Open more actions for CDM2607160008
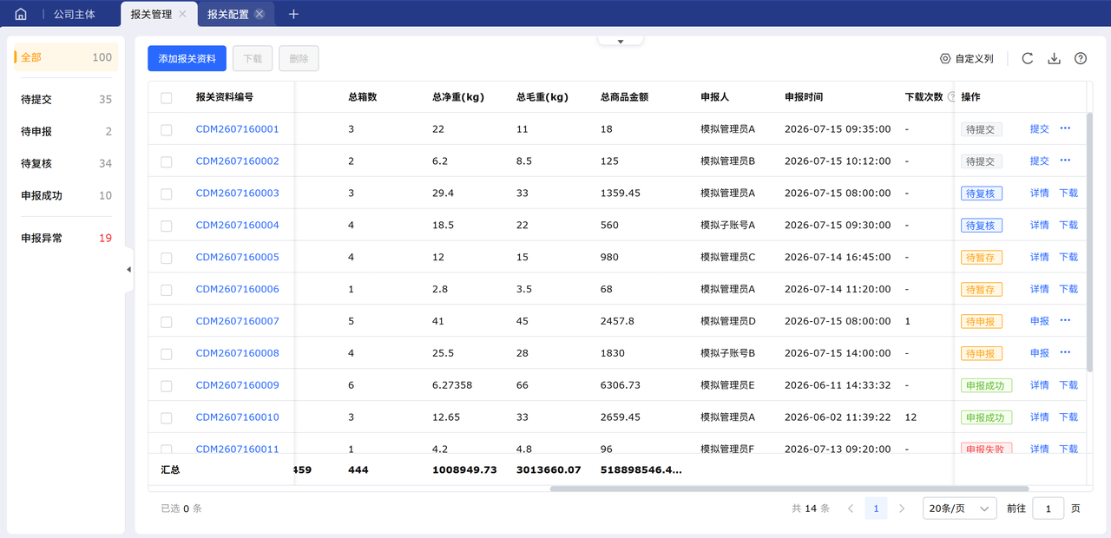Image resolution: width=1111 pixels, height=538 pixels. 1065,352
